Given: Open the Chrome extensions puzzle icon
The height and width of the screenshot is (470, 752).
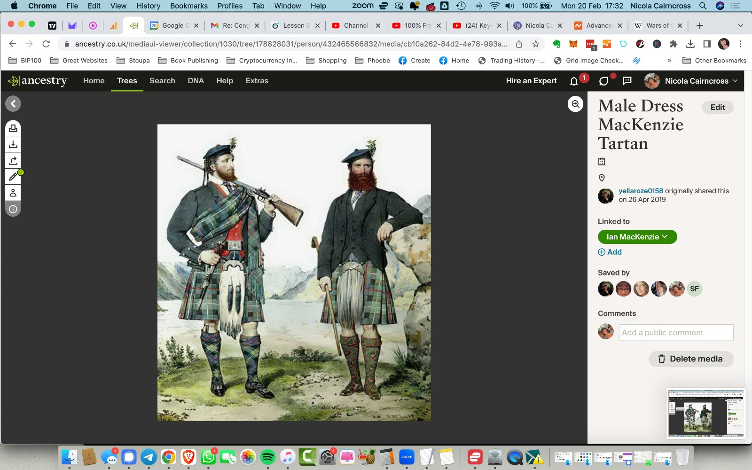Looking at the screenshot, I should pos(674,44).
